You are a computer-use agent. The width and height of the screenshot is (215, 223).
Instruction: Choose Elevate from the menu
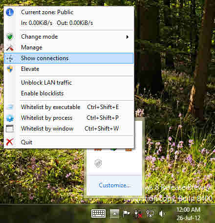68,69
